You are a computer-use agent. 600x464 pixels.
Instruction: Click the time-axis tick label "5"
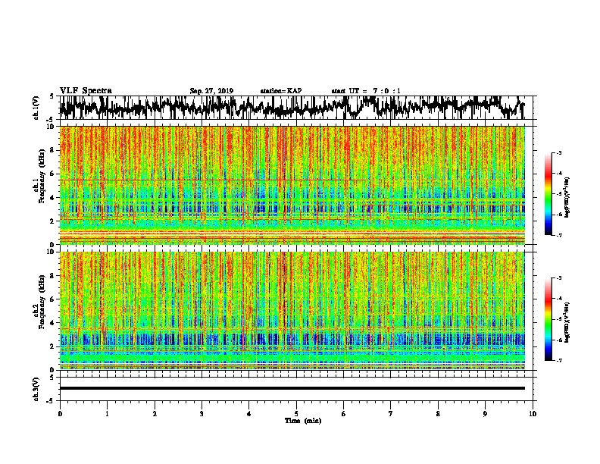(296, 414)
